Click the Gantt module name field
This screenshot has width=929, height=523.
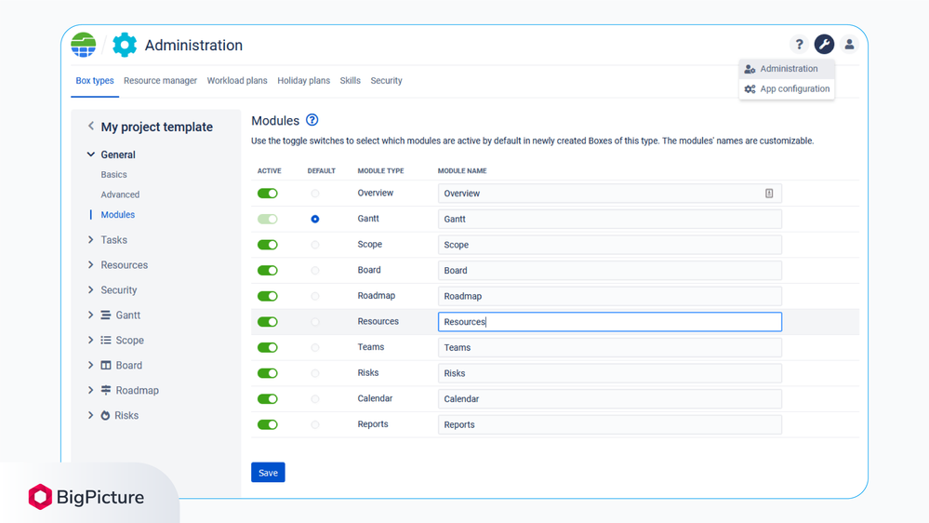(x=610, y=219)
